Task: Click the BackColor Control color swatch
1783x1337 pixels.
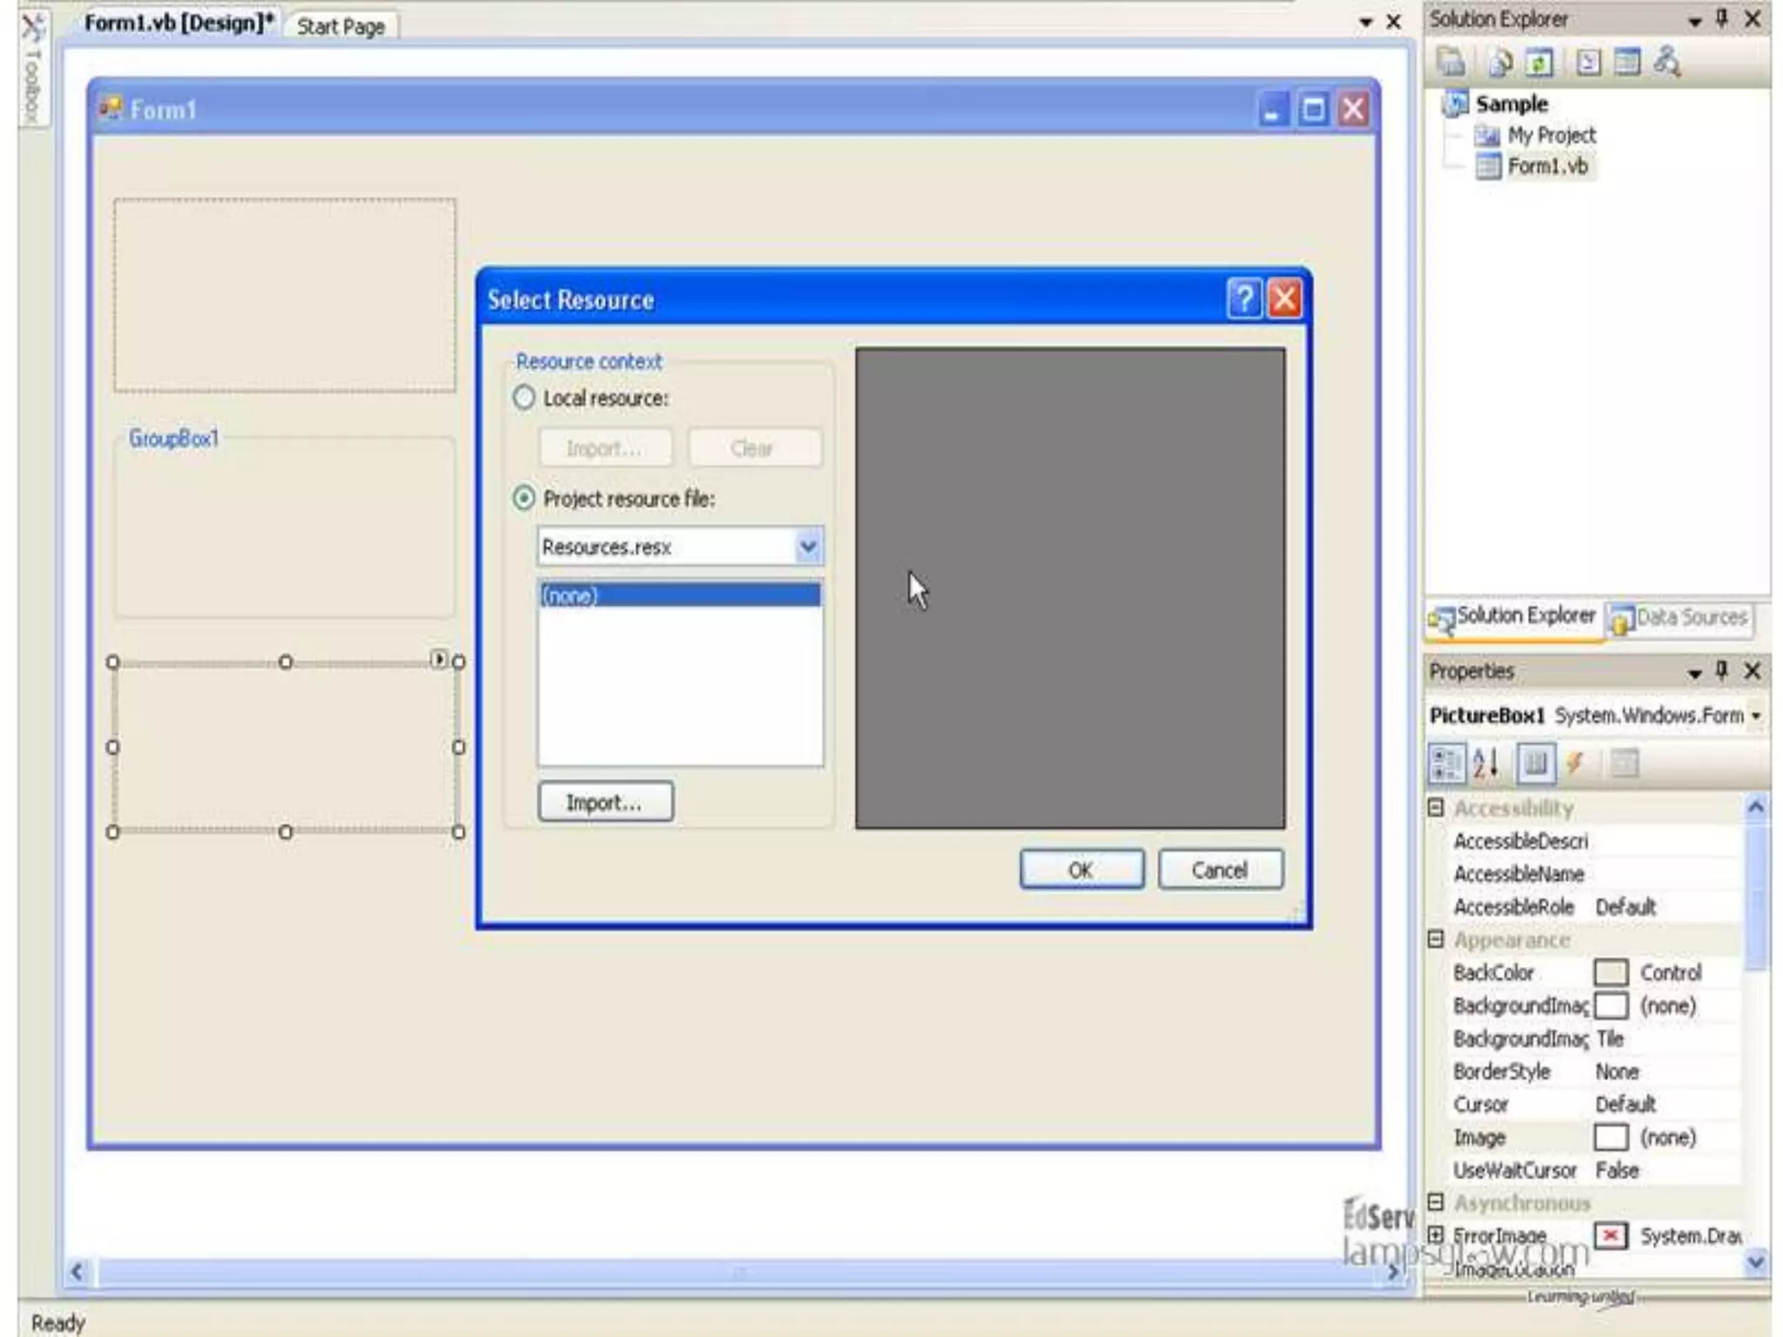Action: [x=1611, y=972]
